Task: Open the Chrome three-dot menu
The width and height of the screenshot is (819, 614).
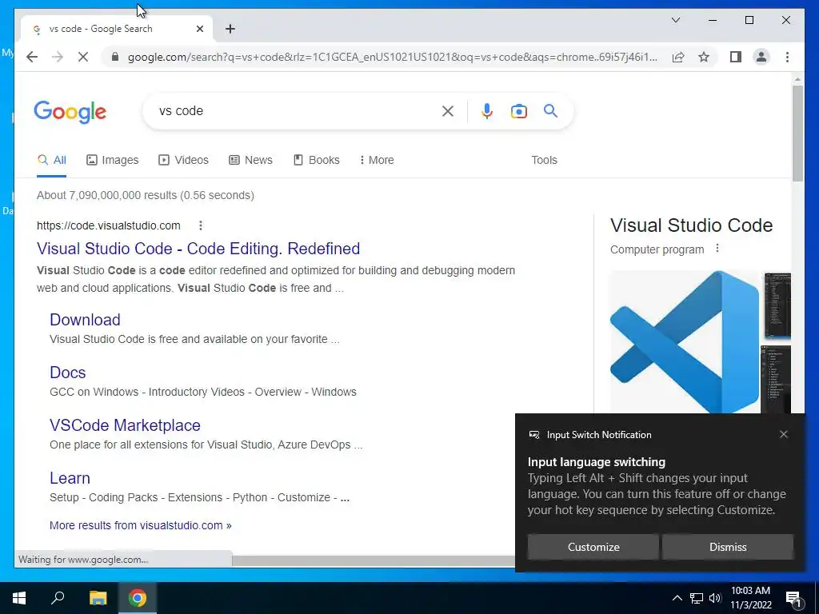Action: coord(787,57)
